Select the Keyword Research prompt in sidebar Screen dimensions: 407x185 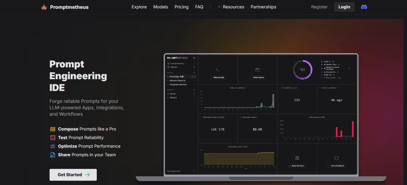pos(177,81)
